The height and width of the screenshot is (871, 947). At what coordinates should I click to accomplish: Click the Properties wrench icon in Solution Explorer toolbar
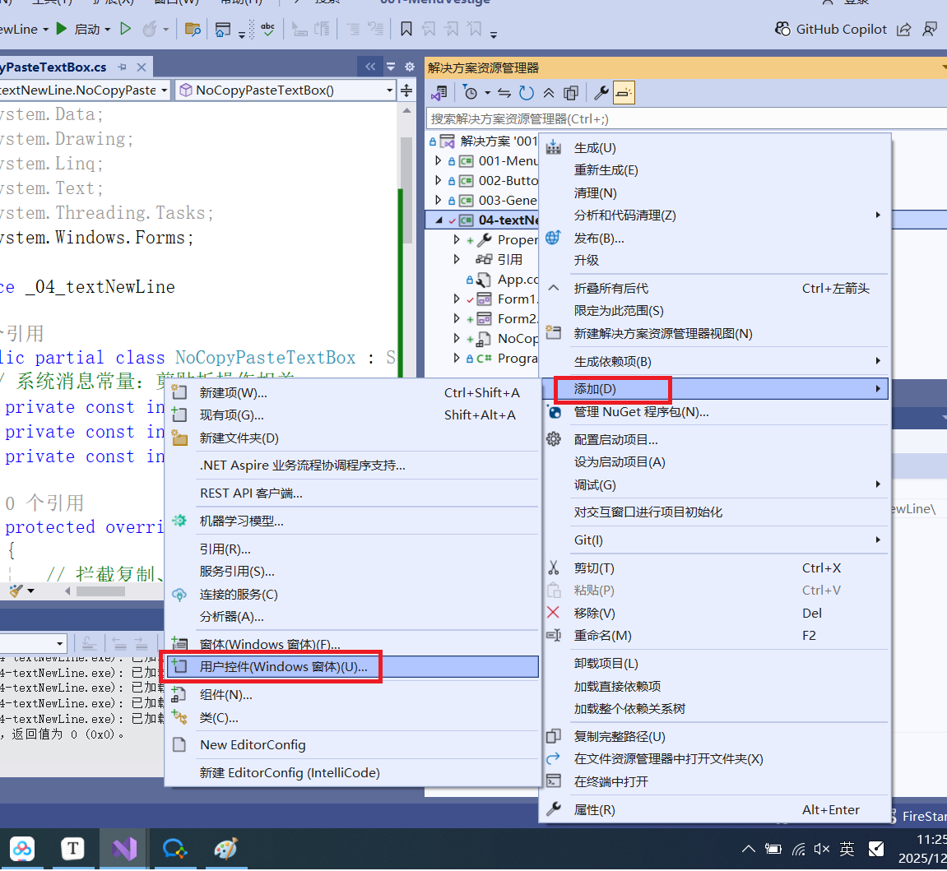pos(601,93)
